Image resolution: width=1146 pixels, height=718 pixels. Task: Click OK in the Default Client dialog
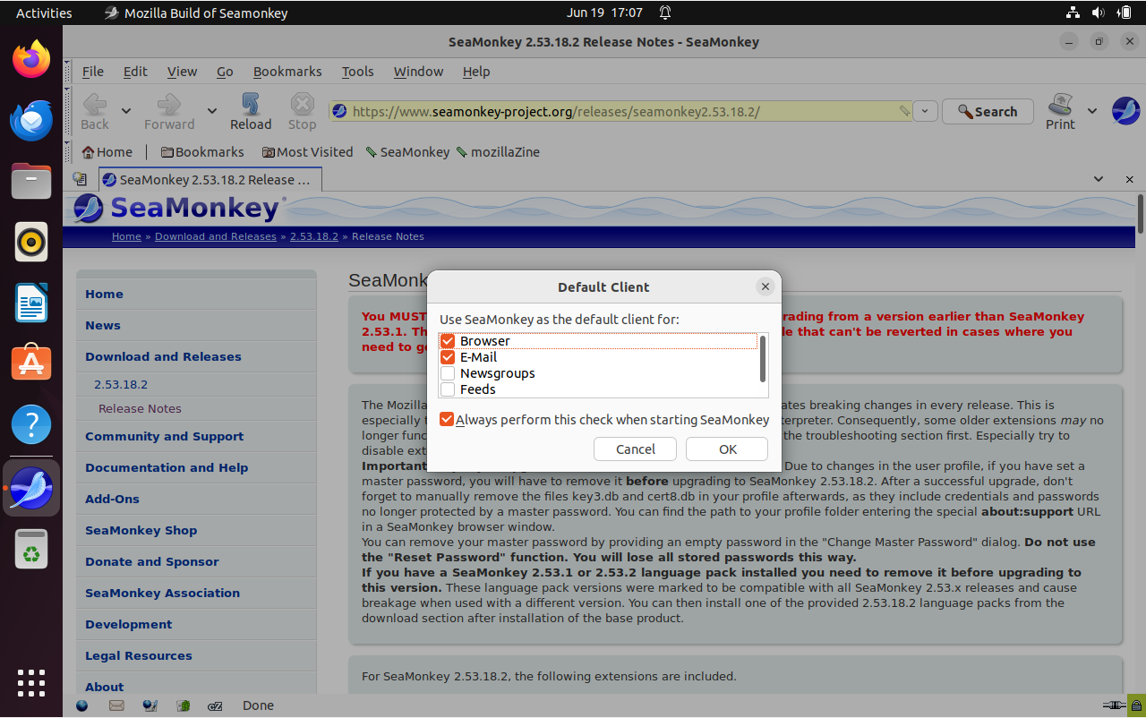pos(727,449)
